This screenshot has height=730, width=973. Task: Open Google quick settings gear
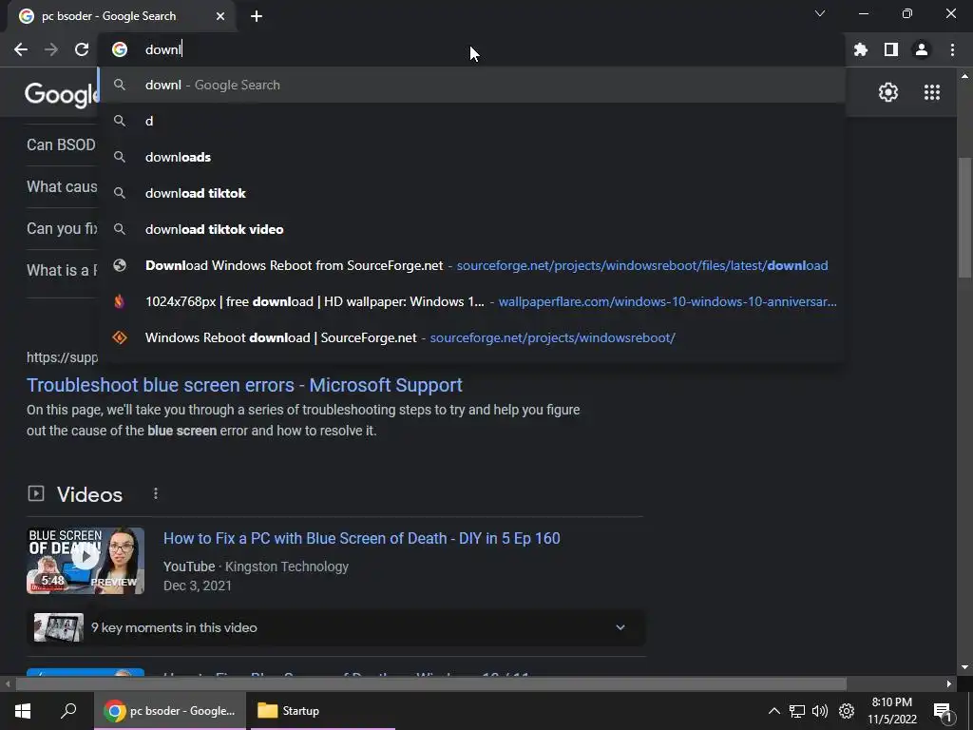(x=888, y=92)
